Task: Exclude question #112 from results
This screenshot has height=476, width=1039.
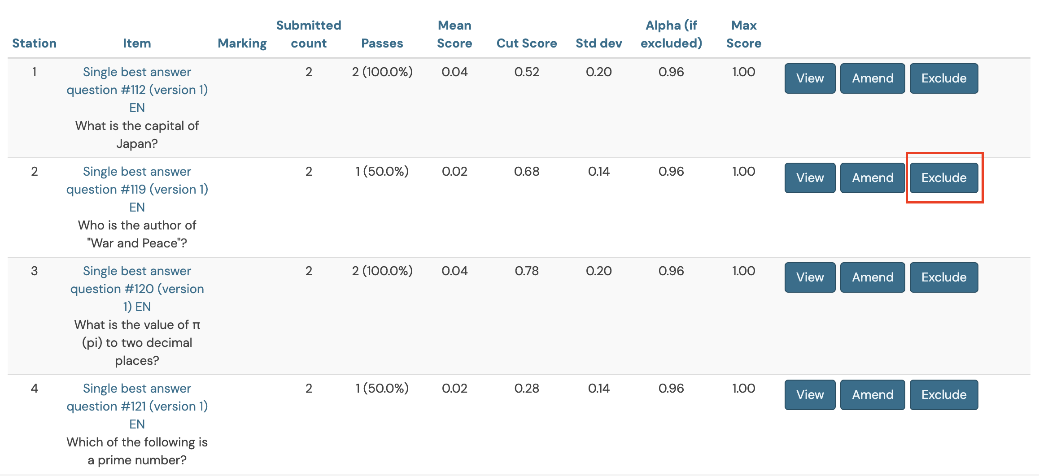Action: [x=944, y=78]
